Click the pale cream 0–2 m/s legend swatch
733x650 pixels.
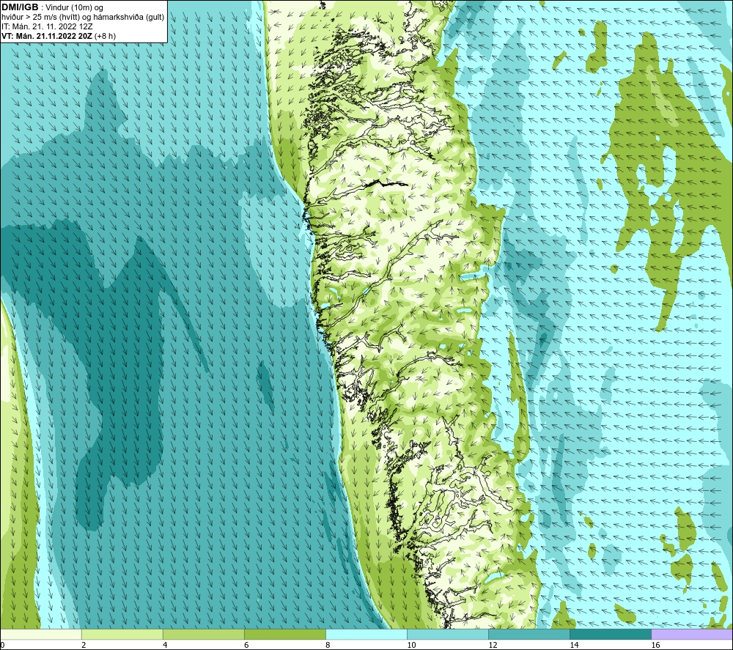click(x=41, y=634)
